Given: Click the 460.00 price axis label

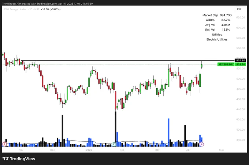Looking at the screenshot, I should point(241,99).
